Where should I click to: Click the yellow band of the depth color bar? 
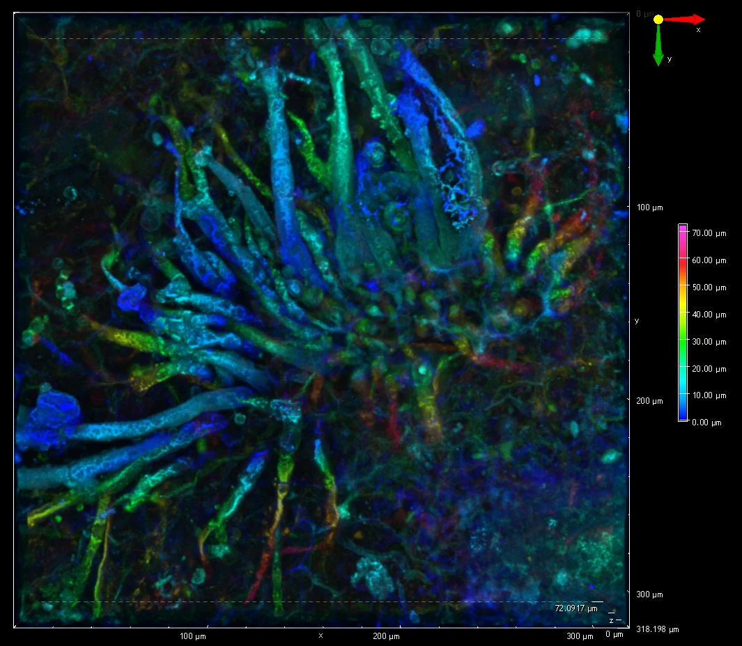click(x=683, y=292)
